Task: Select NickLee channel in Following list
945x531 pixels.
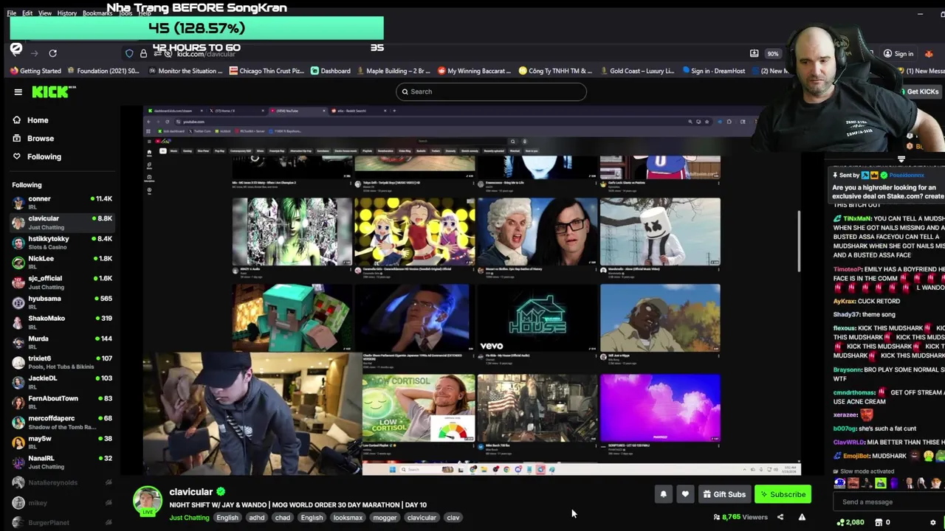Action: (62, 262)
